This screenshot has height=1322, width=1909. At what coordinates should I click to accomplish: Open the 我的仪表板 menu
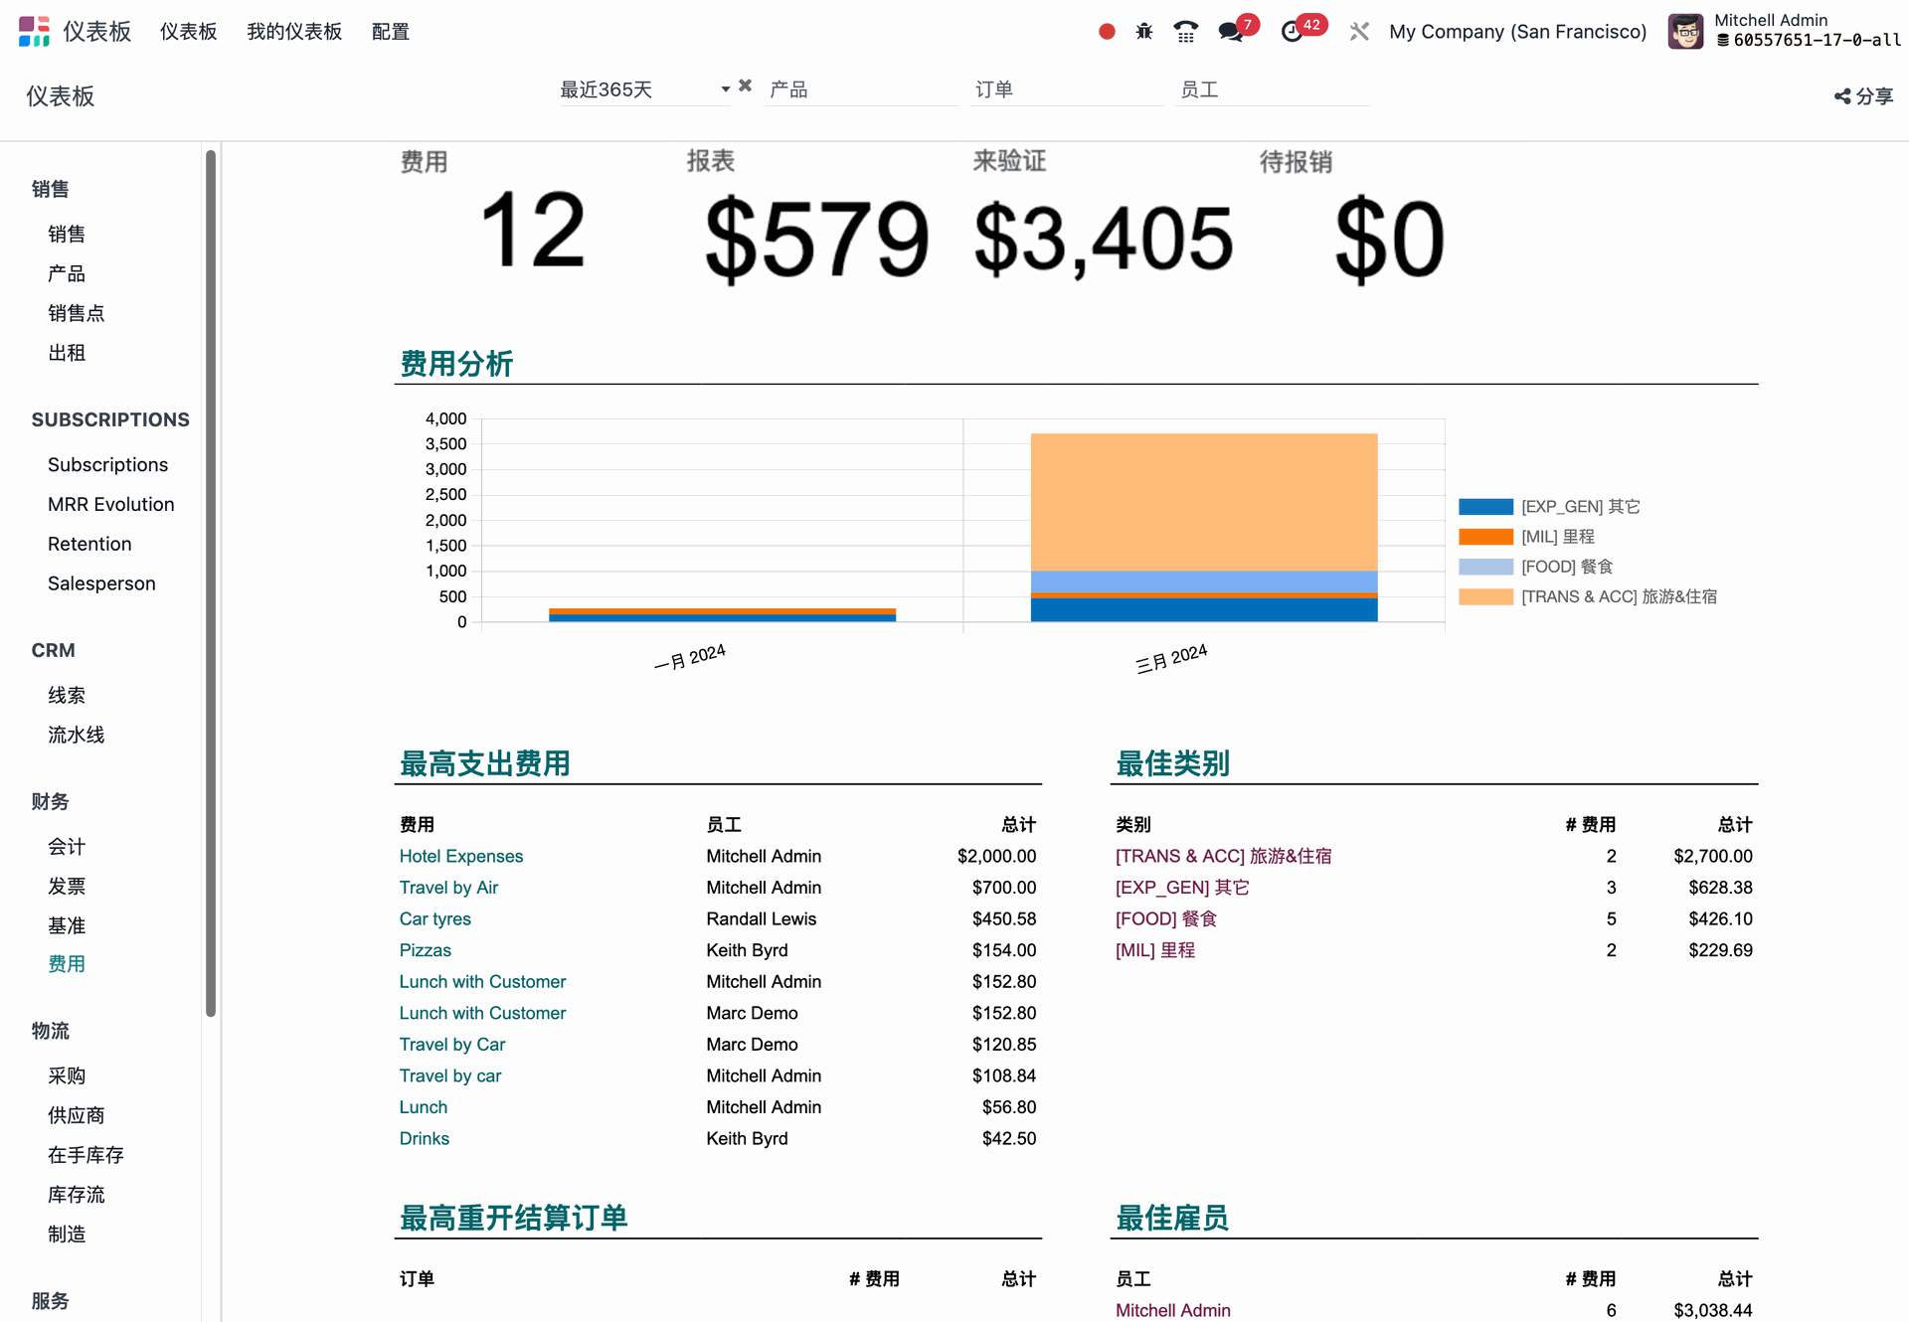tap(294, 32)
